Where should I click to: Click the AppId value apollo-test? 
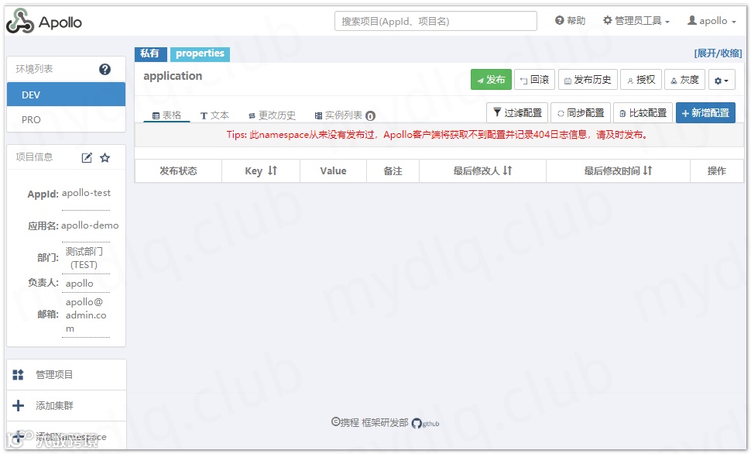pos(86,193)
